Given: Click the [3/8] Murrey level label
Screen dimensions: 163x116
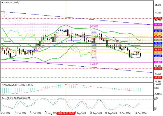Looking at the screenshot, I should (x=94, y=48).
